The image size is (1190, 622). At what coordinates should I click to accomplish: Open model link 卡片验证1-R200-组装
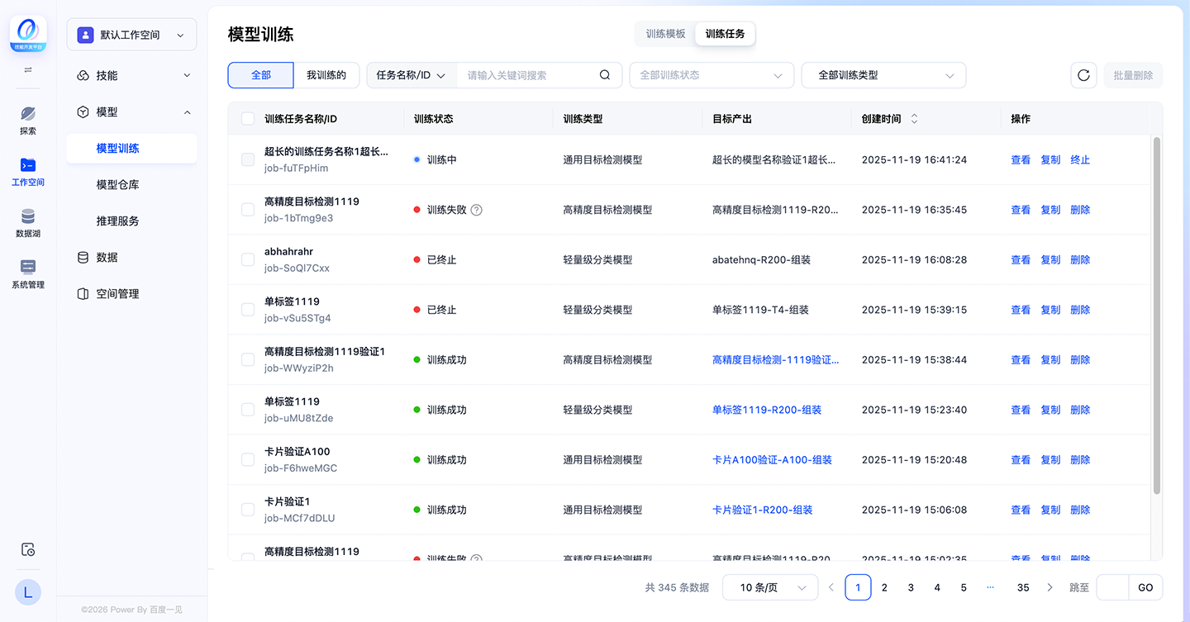coord(763,510)
